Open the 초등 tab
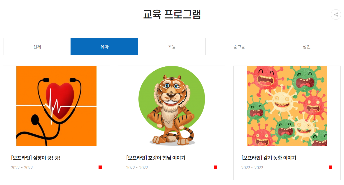The height and width of the screenshot is (185, 344). 172,47
